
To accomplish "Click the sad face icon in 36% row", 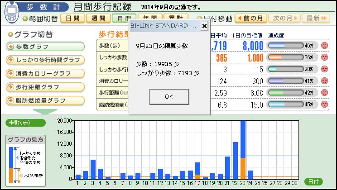I will click(324, 57).
